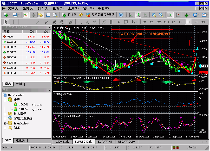The height and width of the screenshot is (151, 210).
Task: Open the dropdown arrow next to Profiles
Action: click(19, 15)
